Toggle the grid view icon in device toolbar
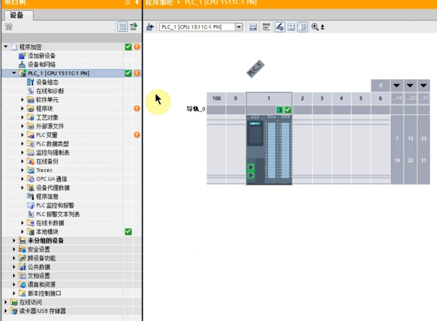The width and height of the screenshot is (437, 321). point(291,27)
